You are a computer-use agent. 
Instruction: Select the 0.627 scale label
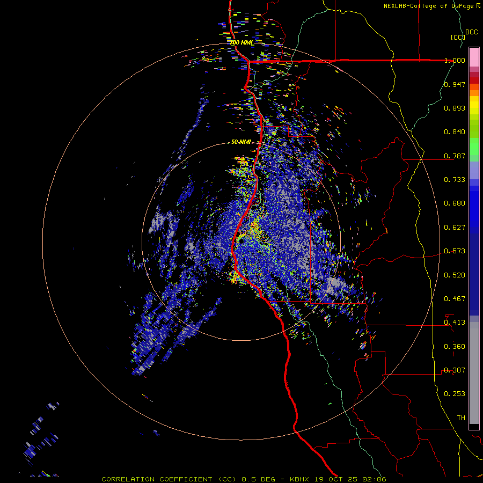pos(455,228)
